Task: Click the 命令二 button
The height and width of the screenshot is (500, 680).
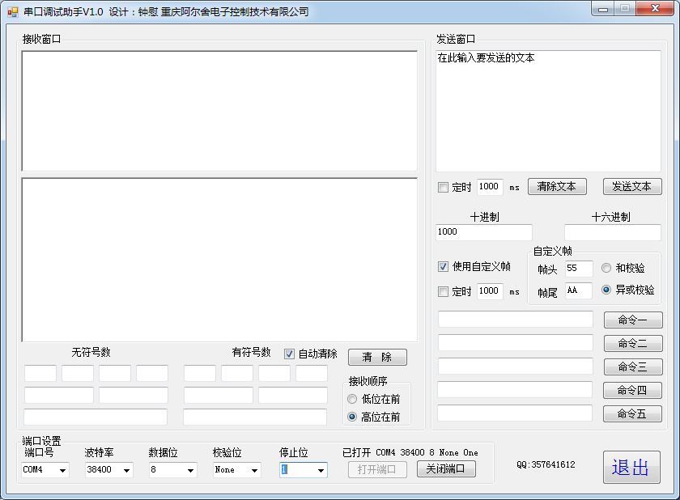Action: point(633,344)
